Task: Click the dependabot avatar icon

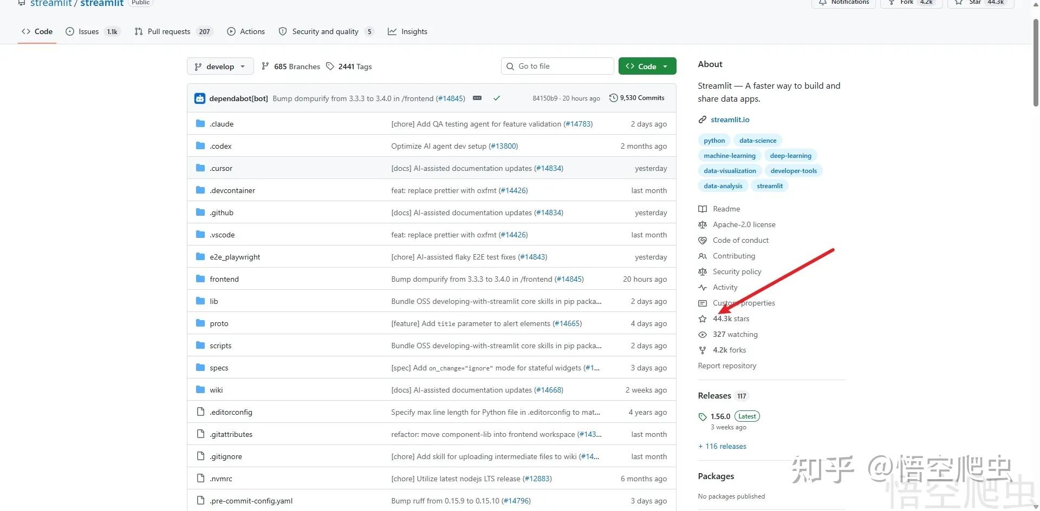Action: [200, 98]
